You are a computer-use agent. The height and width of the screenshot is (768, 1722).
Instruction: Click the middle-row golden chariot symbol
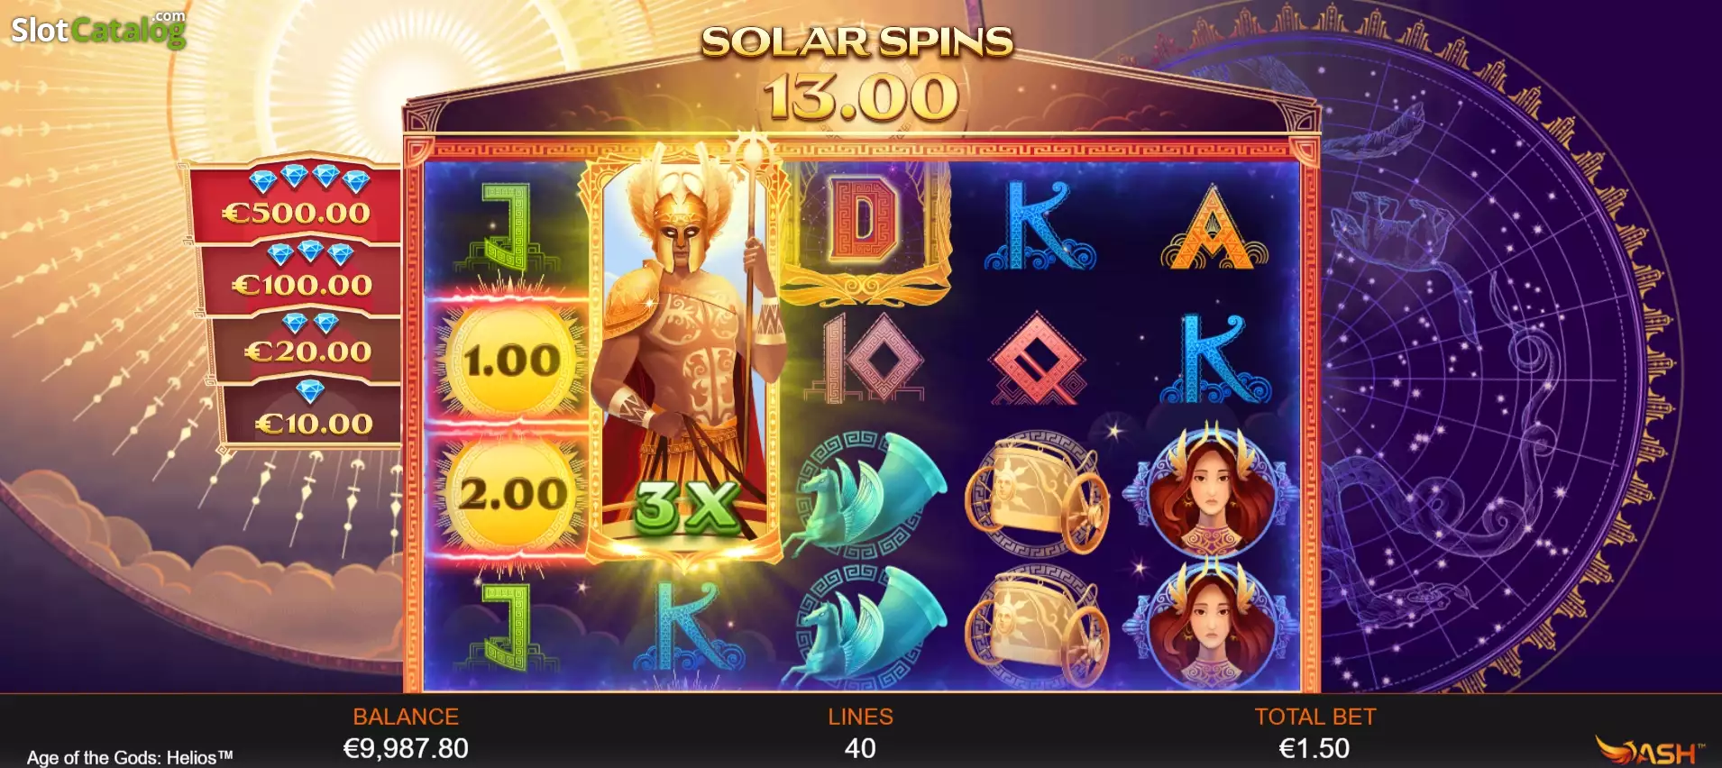point(1037,492)
